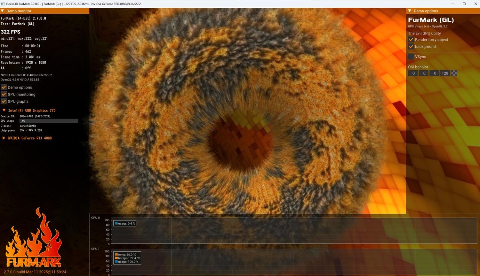Minimize the FurMark window
This screenshot has width=480, height=276.
[453, 4]
